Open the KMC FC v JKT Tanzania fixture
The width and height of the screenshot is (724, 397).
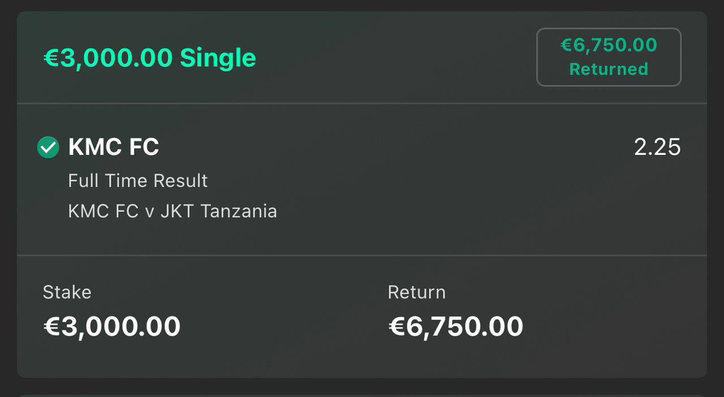(173, 212)
